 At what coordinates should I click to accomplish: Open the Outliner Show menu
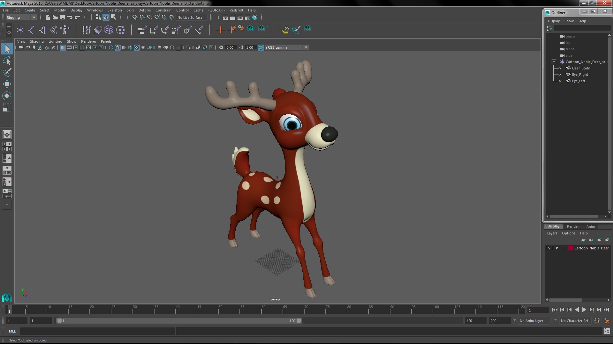coord(569,21)
